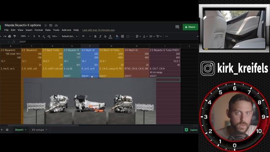Apply percent format from the toolbar
Image resolution: width=270 pixels, height=152 pixels.
coord(39,36)
